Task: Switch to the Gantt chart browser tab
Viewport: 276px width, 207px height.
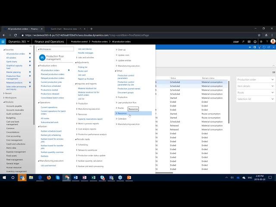Action: [66, 29]
